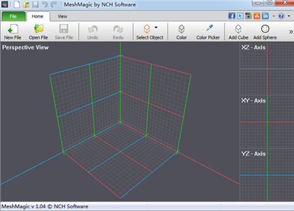Click the Select Object tool icon
The width and height of the screenshot is (294, 211).
(x=147, y=29)
